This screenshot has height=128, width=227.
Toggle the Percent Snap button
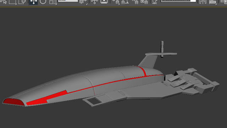(x=135, y=2)
